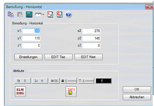Click the black color swatch labeled 5
Screen dimensions: 154x106
pos(104,81)
